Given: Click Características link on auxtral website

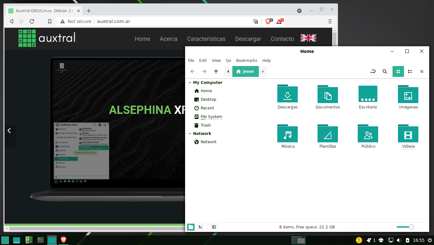Looking at the screenshot, I should 206,39.
